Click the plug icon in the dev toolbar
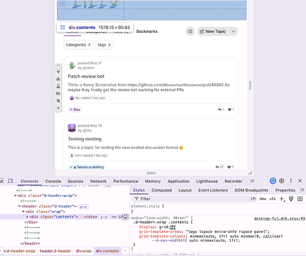This screenshot has width=306, height=256. (x=58, y=71)
